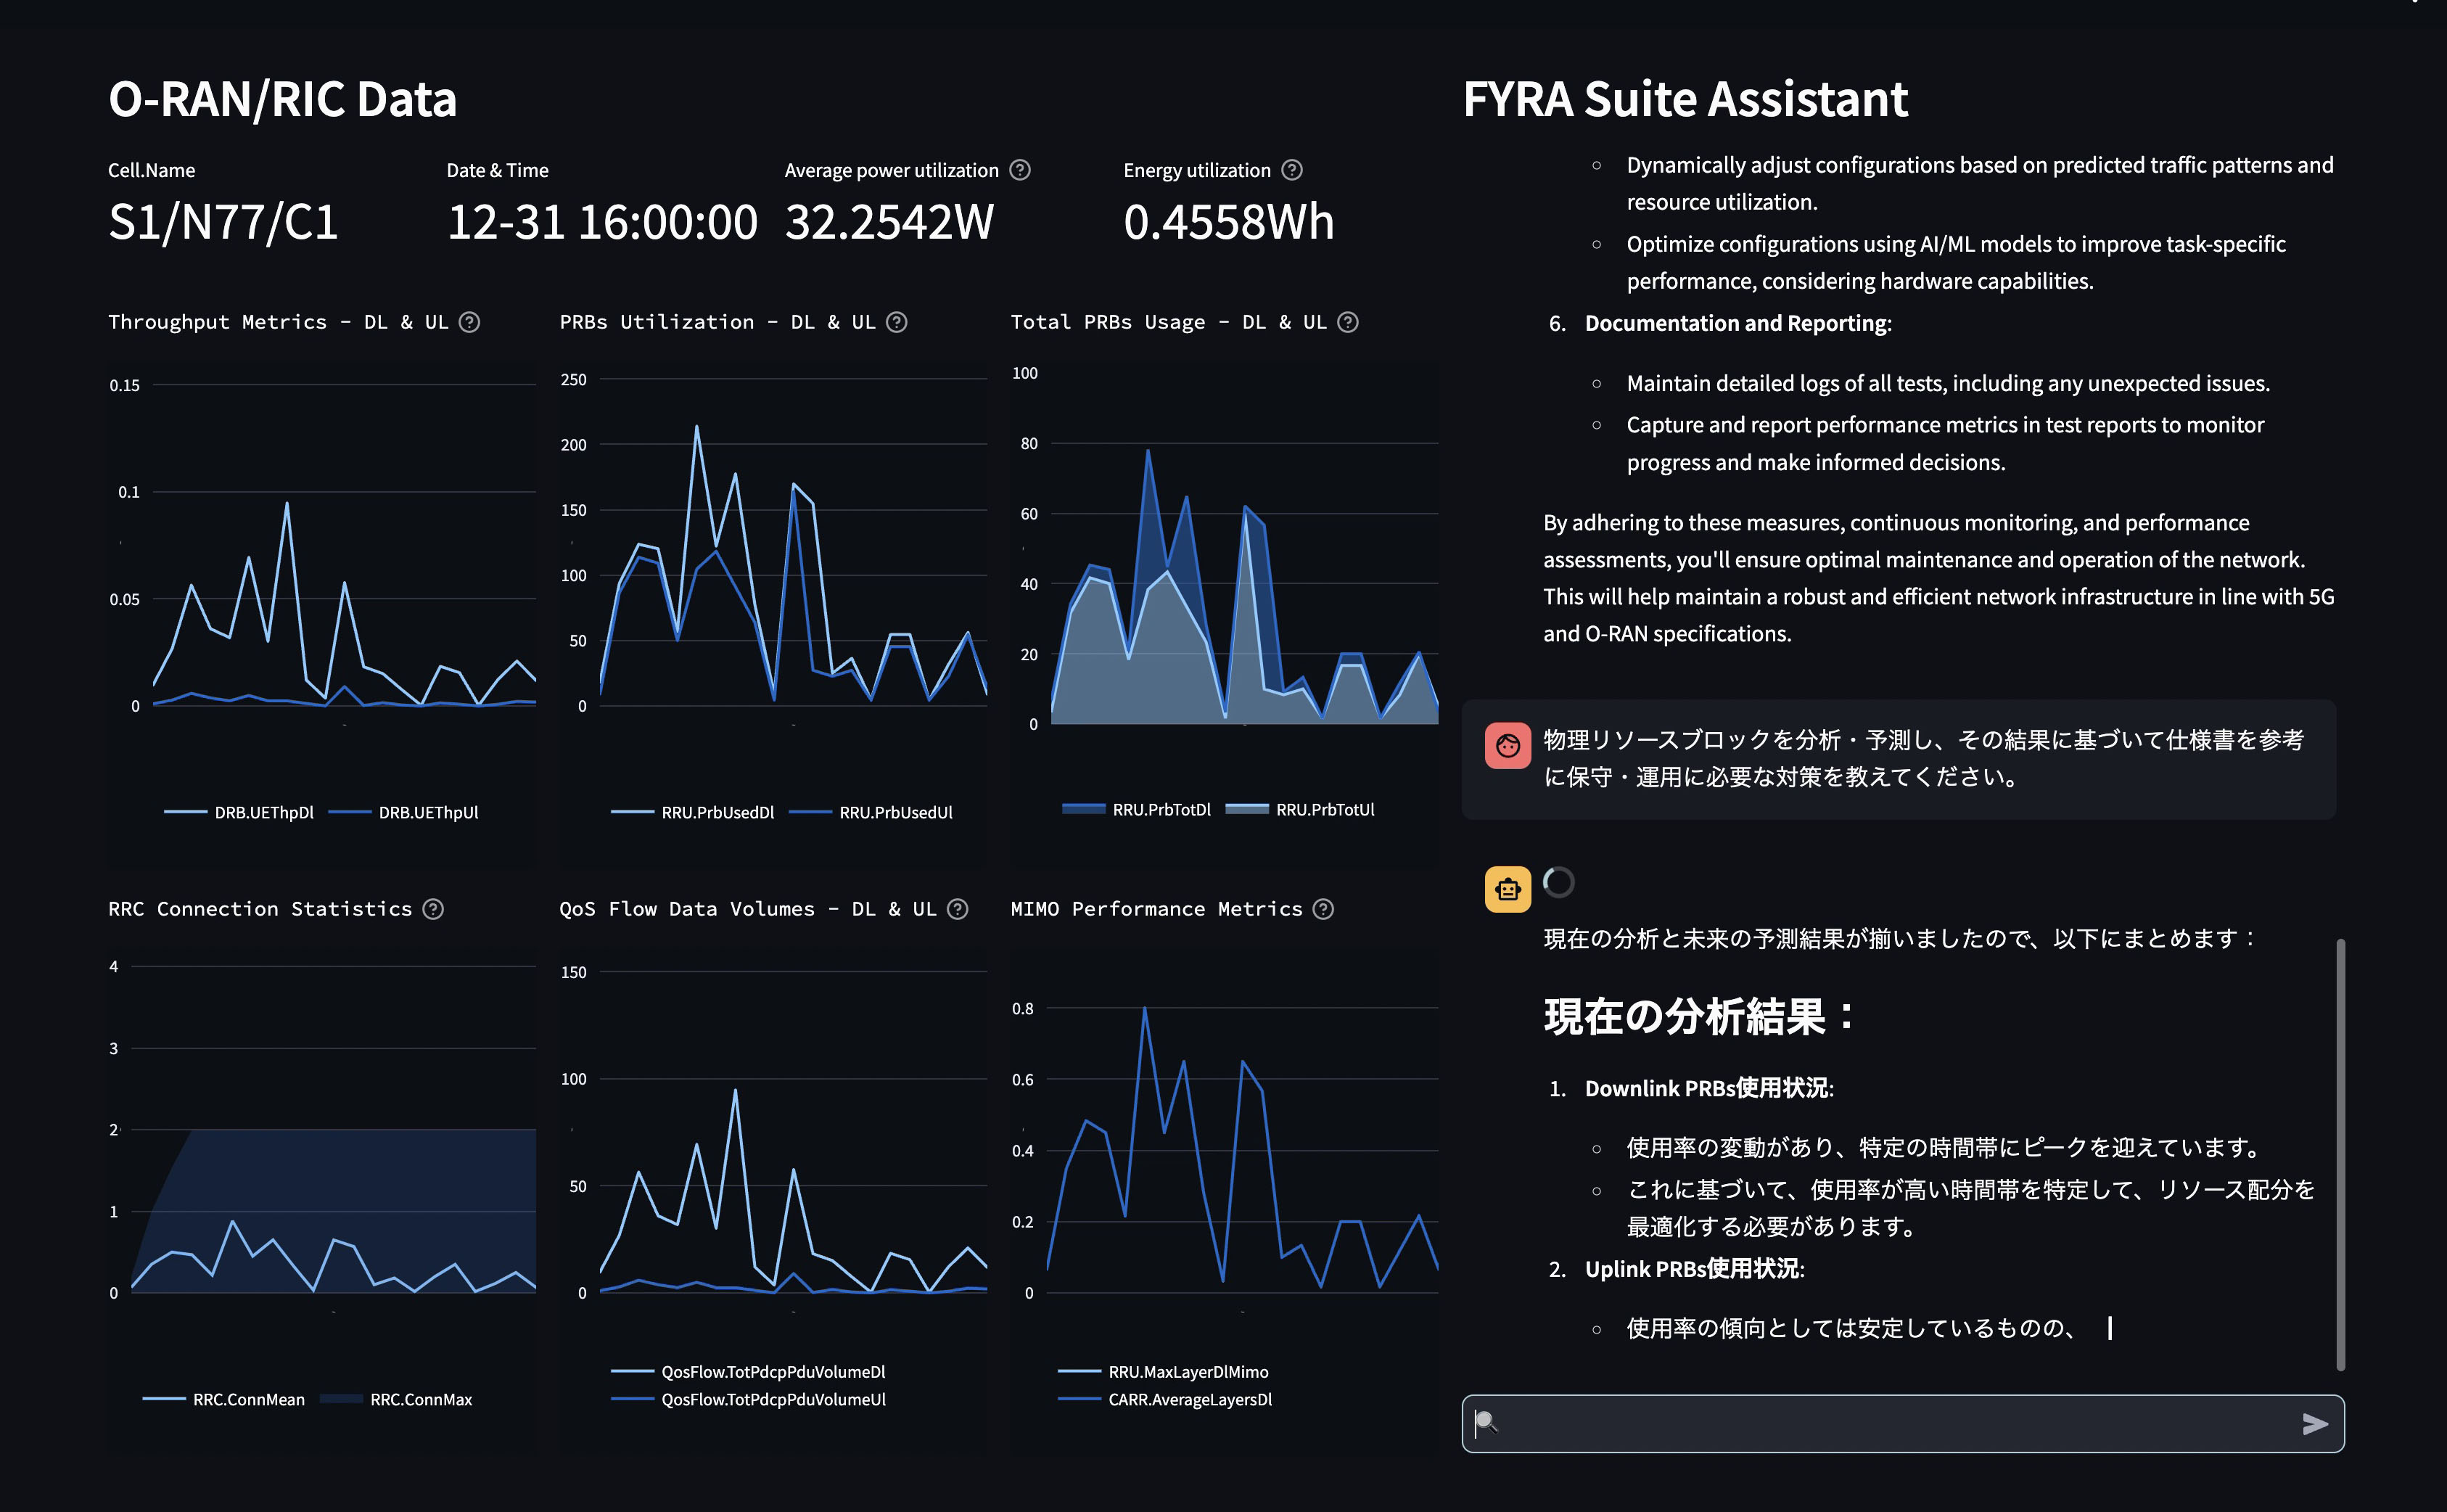This screenshot has width=2447, height=1512.
Task: Click PRBs Utilization help question icon
Action: 897,322
